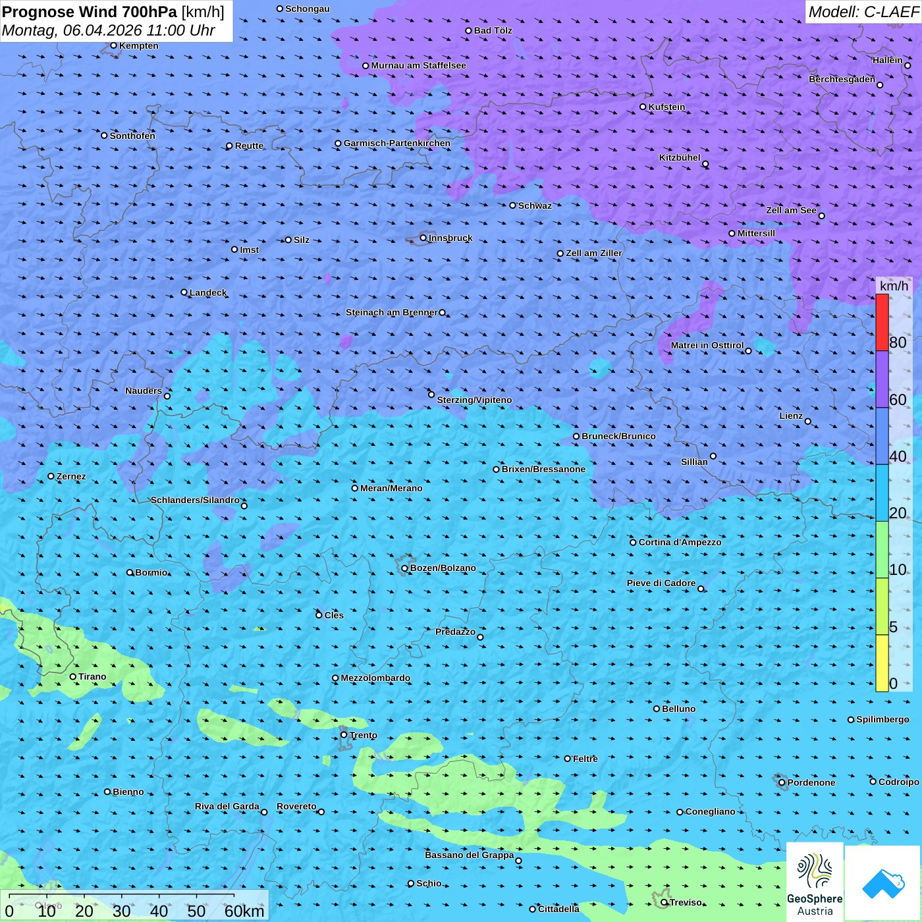Select the cyan legend segment between 20 and 40

tap(882, 493)
